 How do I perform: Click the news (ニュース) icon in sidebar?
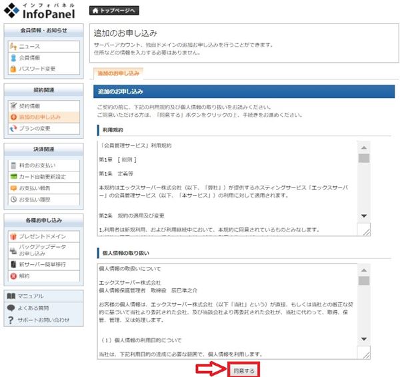(13, 47)
